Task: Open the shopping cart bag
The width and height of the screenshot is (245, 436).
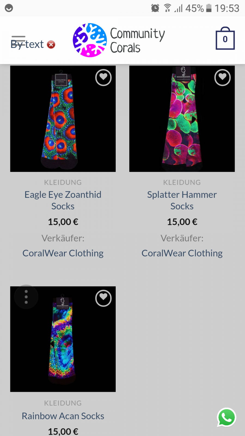Action: pos(225,38)
